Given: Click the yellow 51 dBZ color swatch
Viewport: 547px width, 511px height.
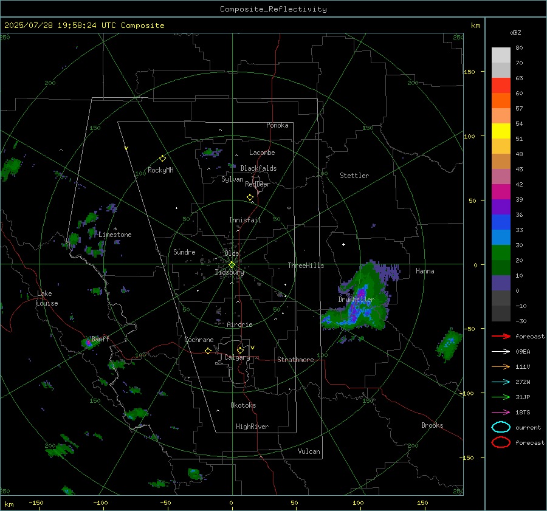Looking at the screenshot, I should click(501, 131).
